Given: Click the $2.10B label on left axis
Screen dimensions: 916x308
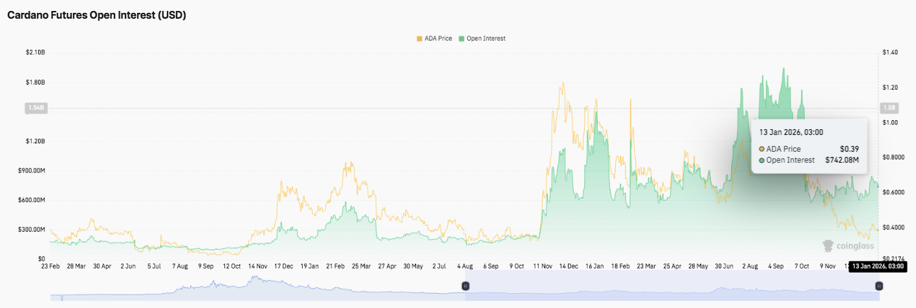Looking at the screenshot, I should (x=34, y=52).
